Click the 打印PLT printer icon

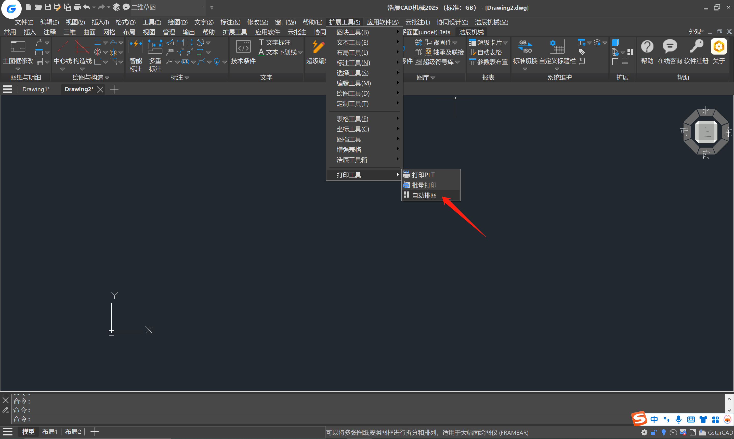406,175
